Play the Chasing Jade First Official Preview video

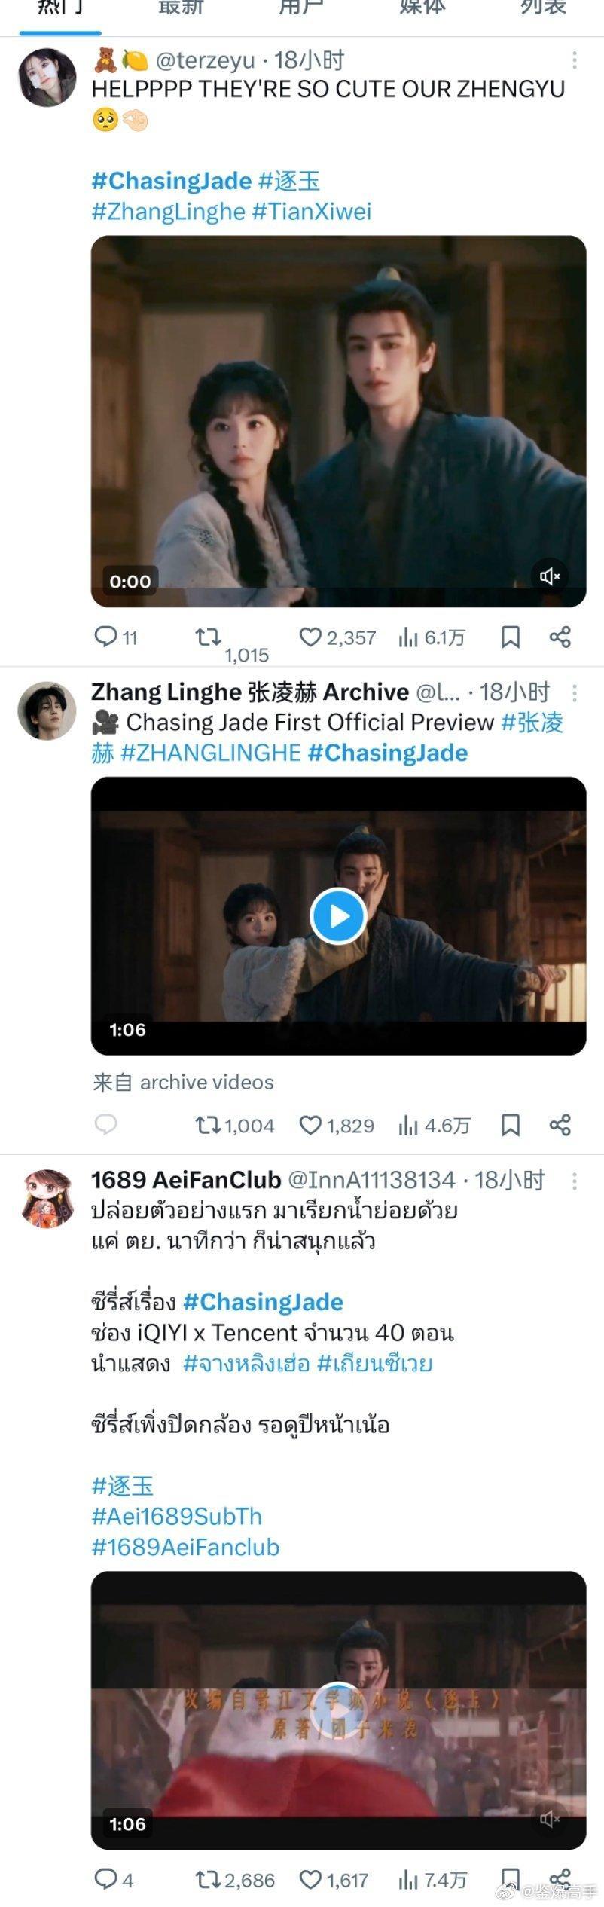[338, 916]
